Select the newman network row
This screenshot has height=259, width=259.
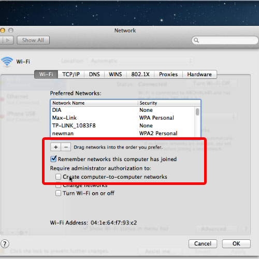(x=123, y=133)
